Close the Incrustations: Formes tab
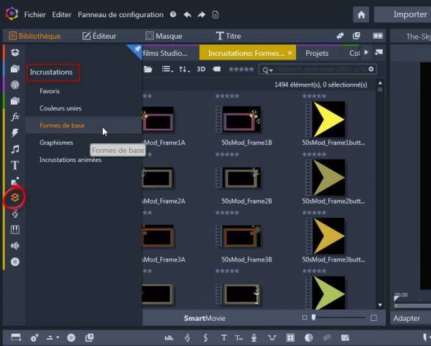The width and height of the screenshot is (431, 346). tap(290, 53)
